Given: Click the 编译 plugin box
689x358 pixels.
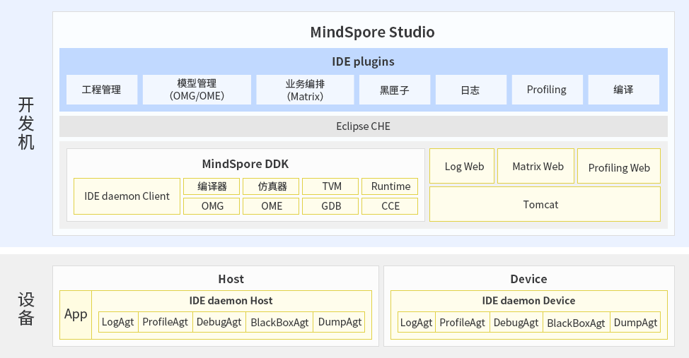Looking at the screenshot, I should coord(623,90).
